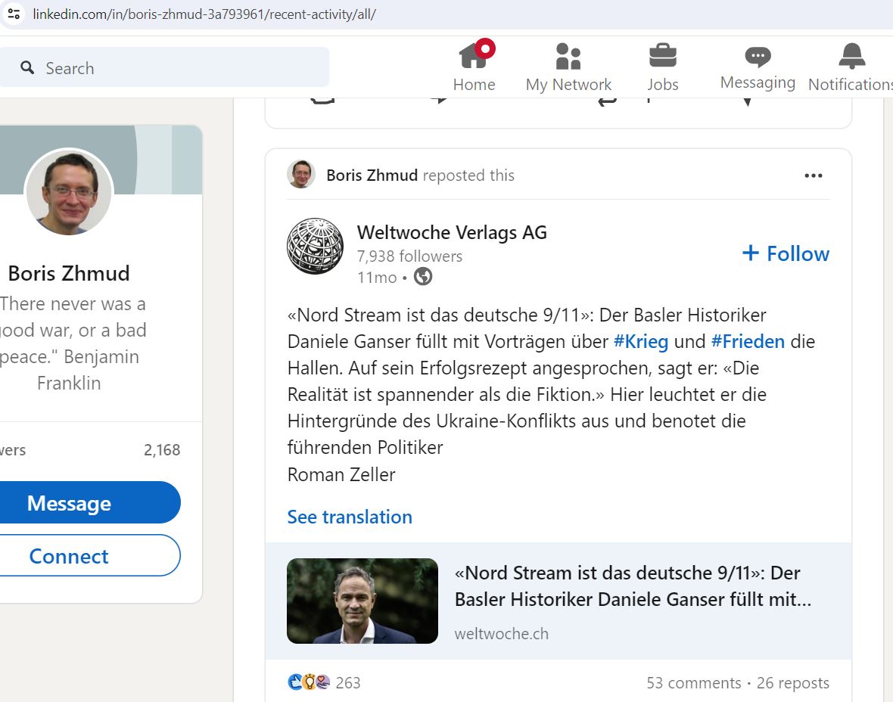Click the browser URL address text

pyautogui.click(x=204, y=14)
